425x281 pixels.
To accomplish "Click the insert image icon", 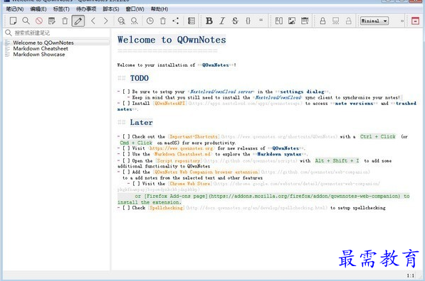I will pos(292,21).
